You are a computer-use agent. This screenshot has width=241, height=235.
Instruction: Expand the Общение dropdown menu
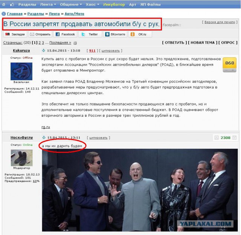coord(71,5)
